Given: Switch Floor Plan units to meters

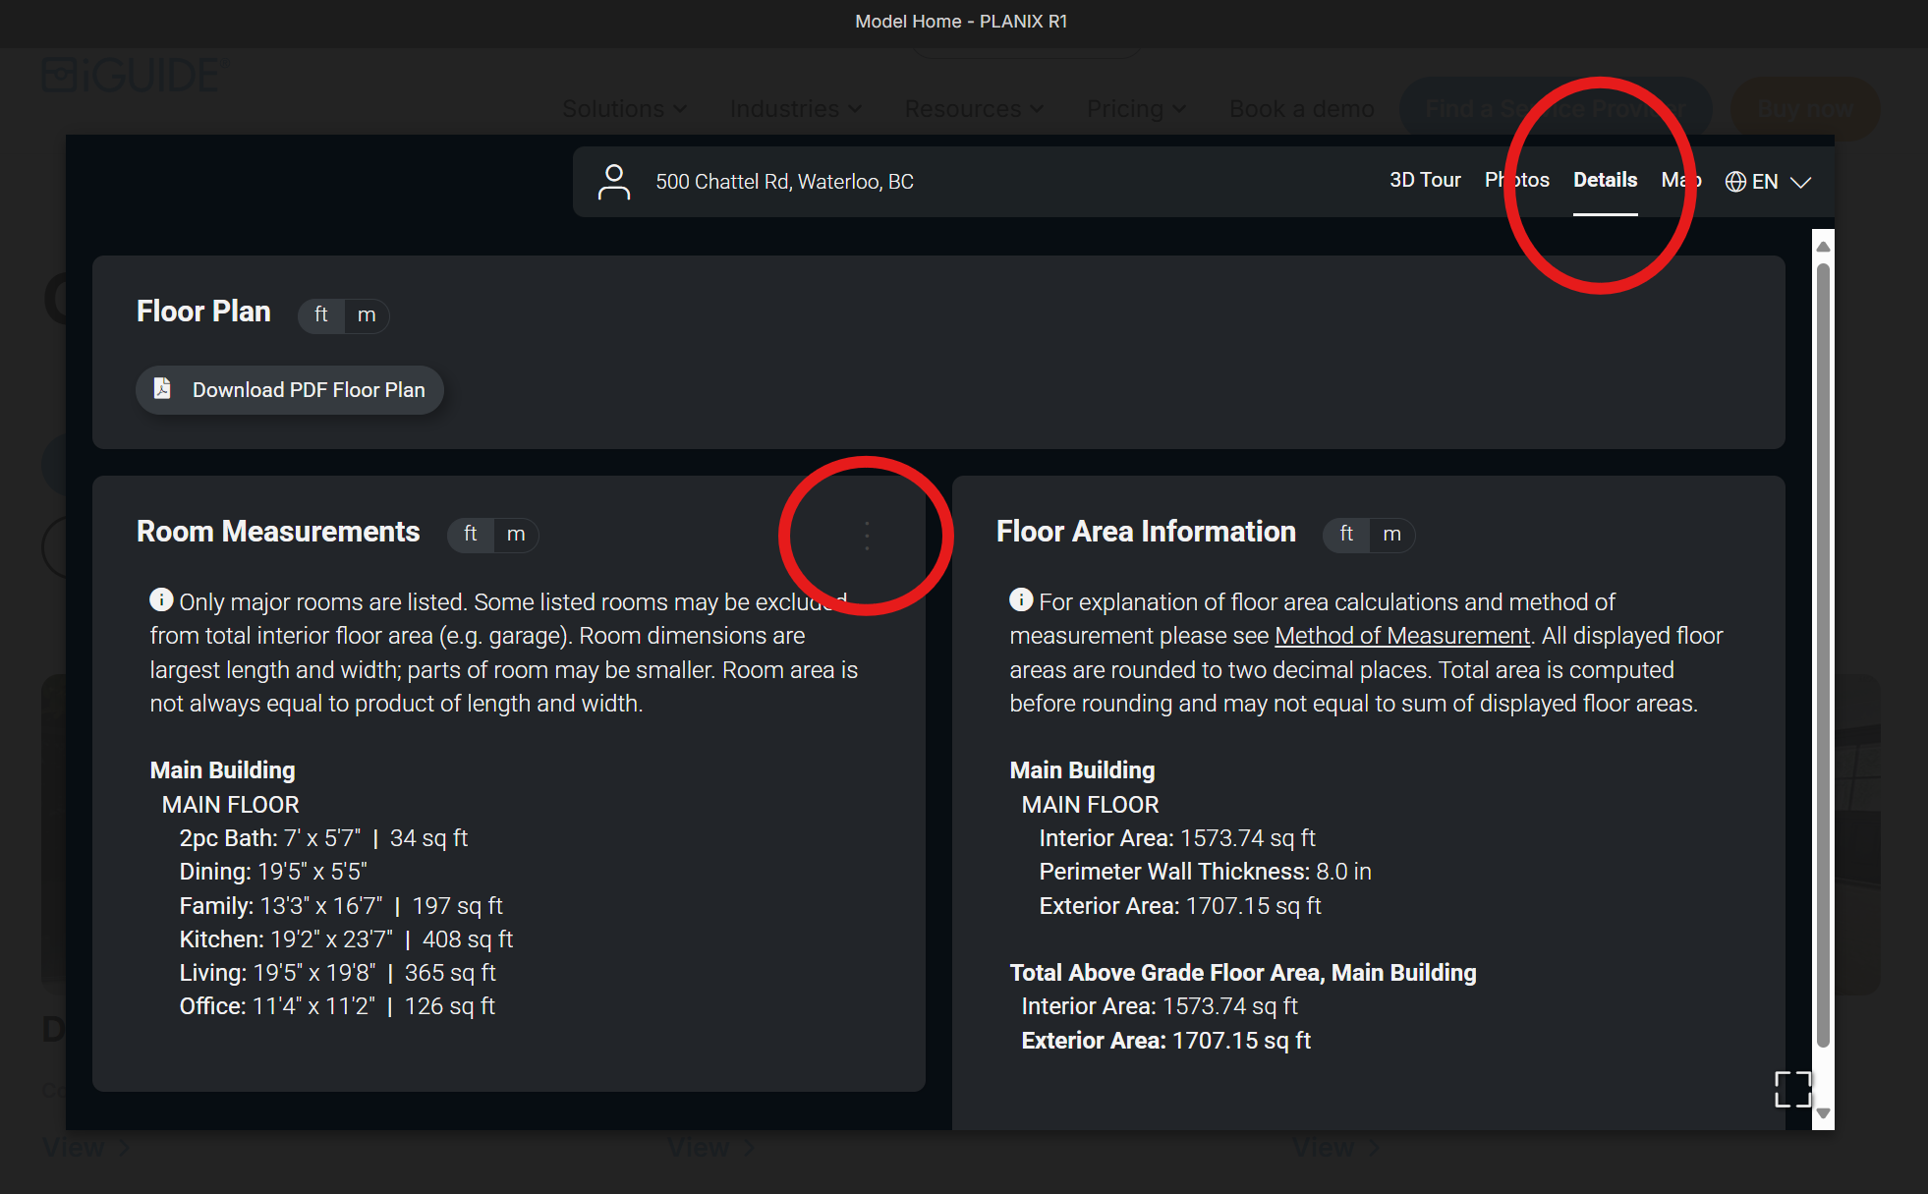Looking at the screenshot, I should [x=367, y=315].
